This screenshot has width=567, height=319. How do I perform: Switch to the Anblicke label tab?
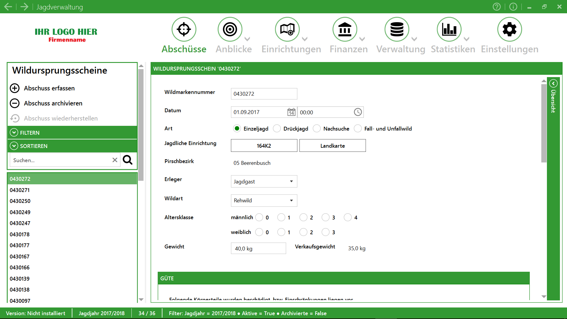[234, 49]
